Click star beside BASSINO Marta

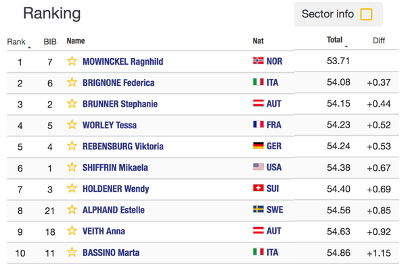(x=72, y=252)
